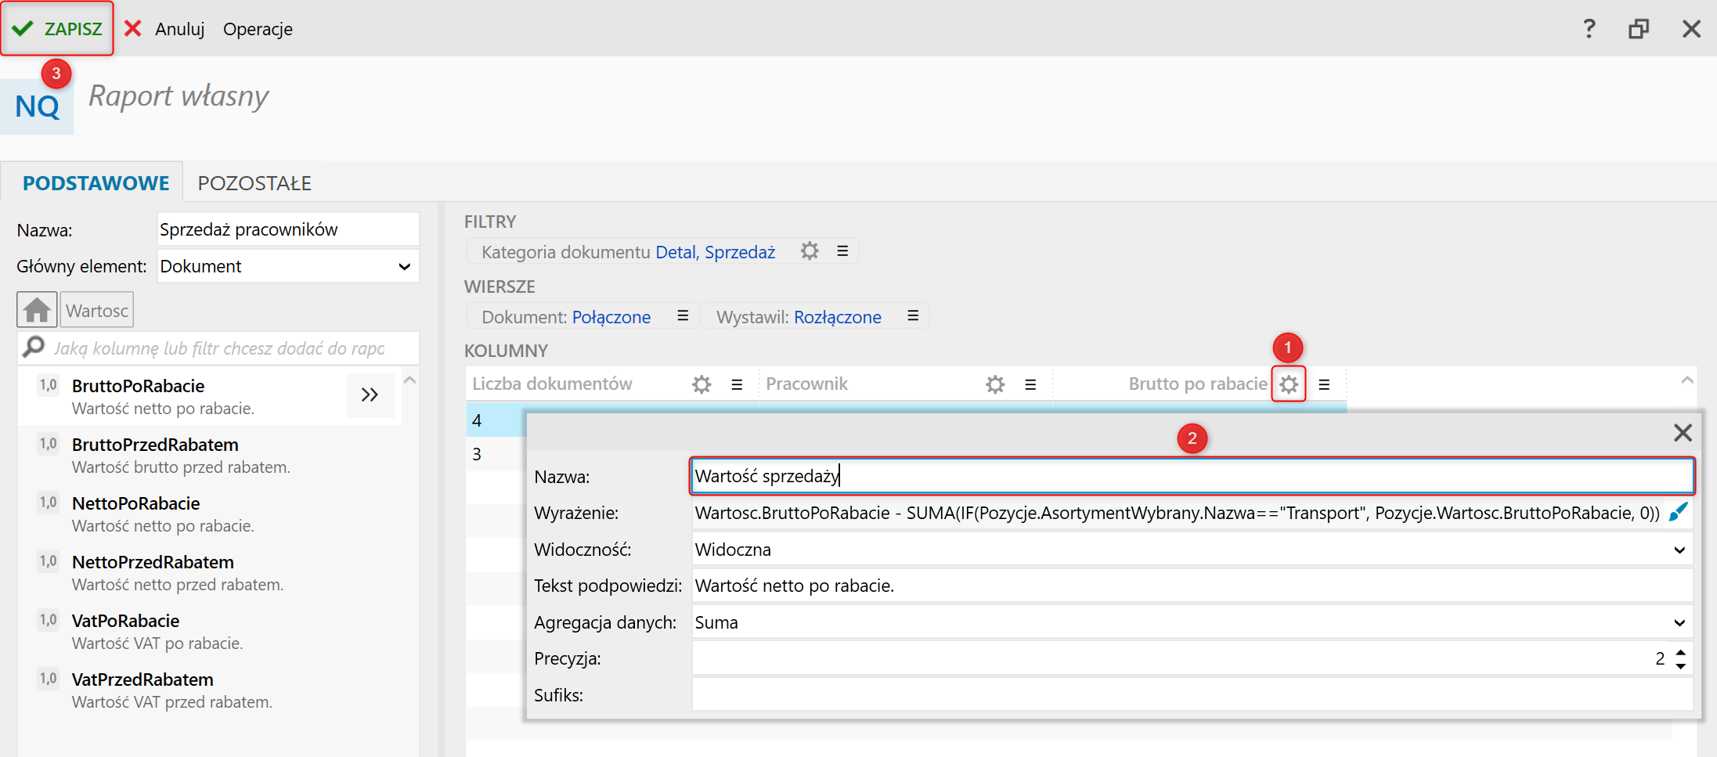Open gear settings for Pracownik column
This screenshot has height=757, width=1717.
point(994,384)
